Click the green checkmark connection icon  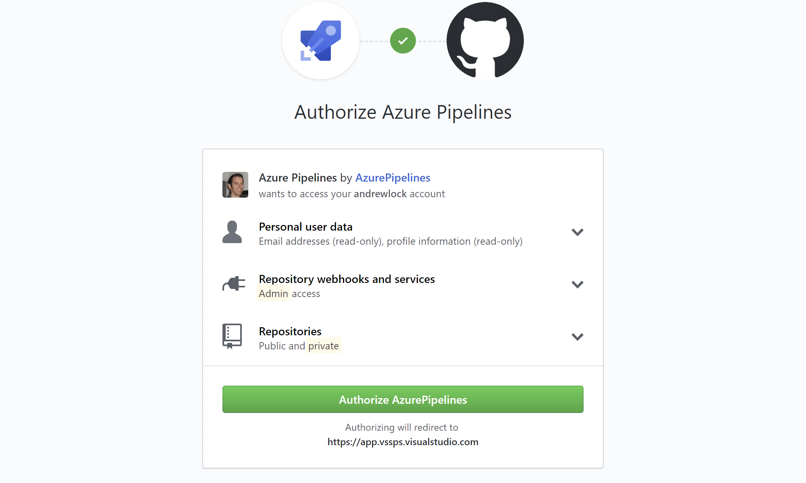[403, 41]
